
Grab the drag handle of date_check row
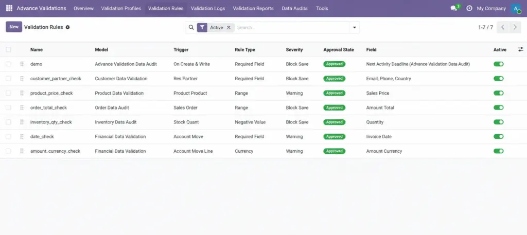22,137
